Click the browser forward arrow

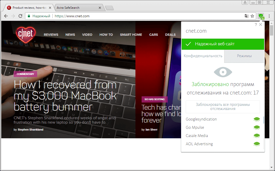(x=13, y=16)
